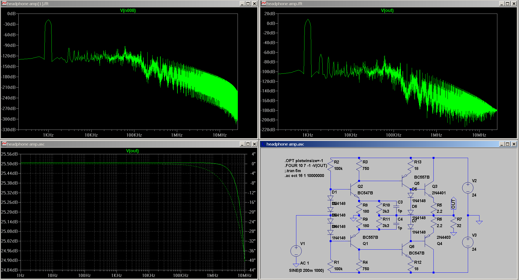Select capacitor C3 1p
The image size is (519, 280).
coord(396,207)
